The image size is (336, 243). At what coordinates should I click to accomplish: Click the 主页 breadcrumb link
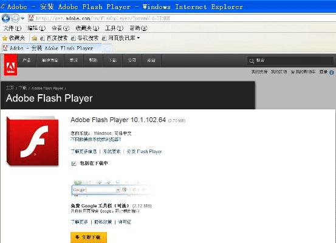pyautogui.click(x=10, y=88)
